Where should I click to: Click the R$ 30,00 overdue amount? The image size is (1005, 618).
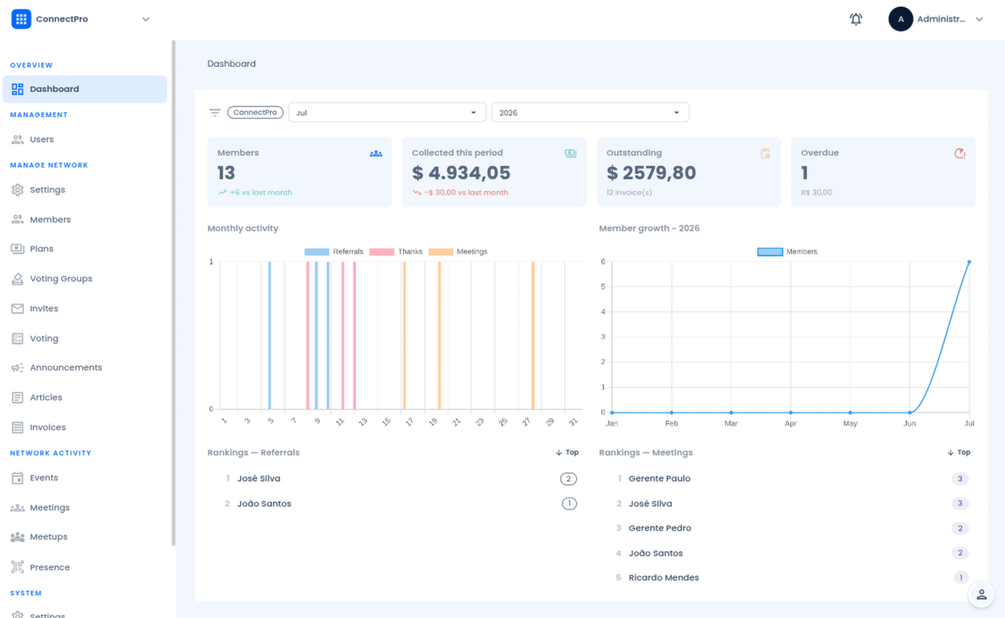coord(816,192)
